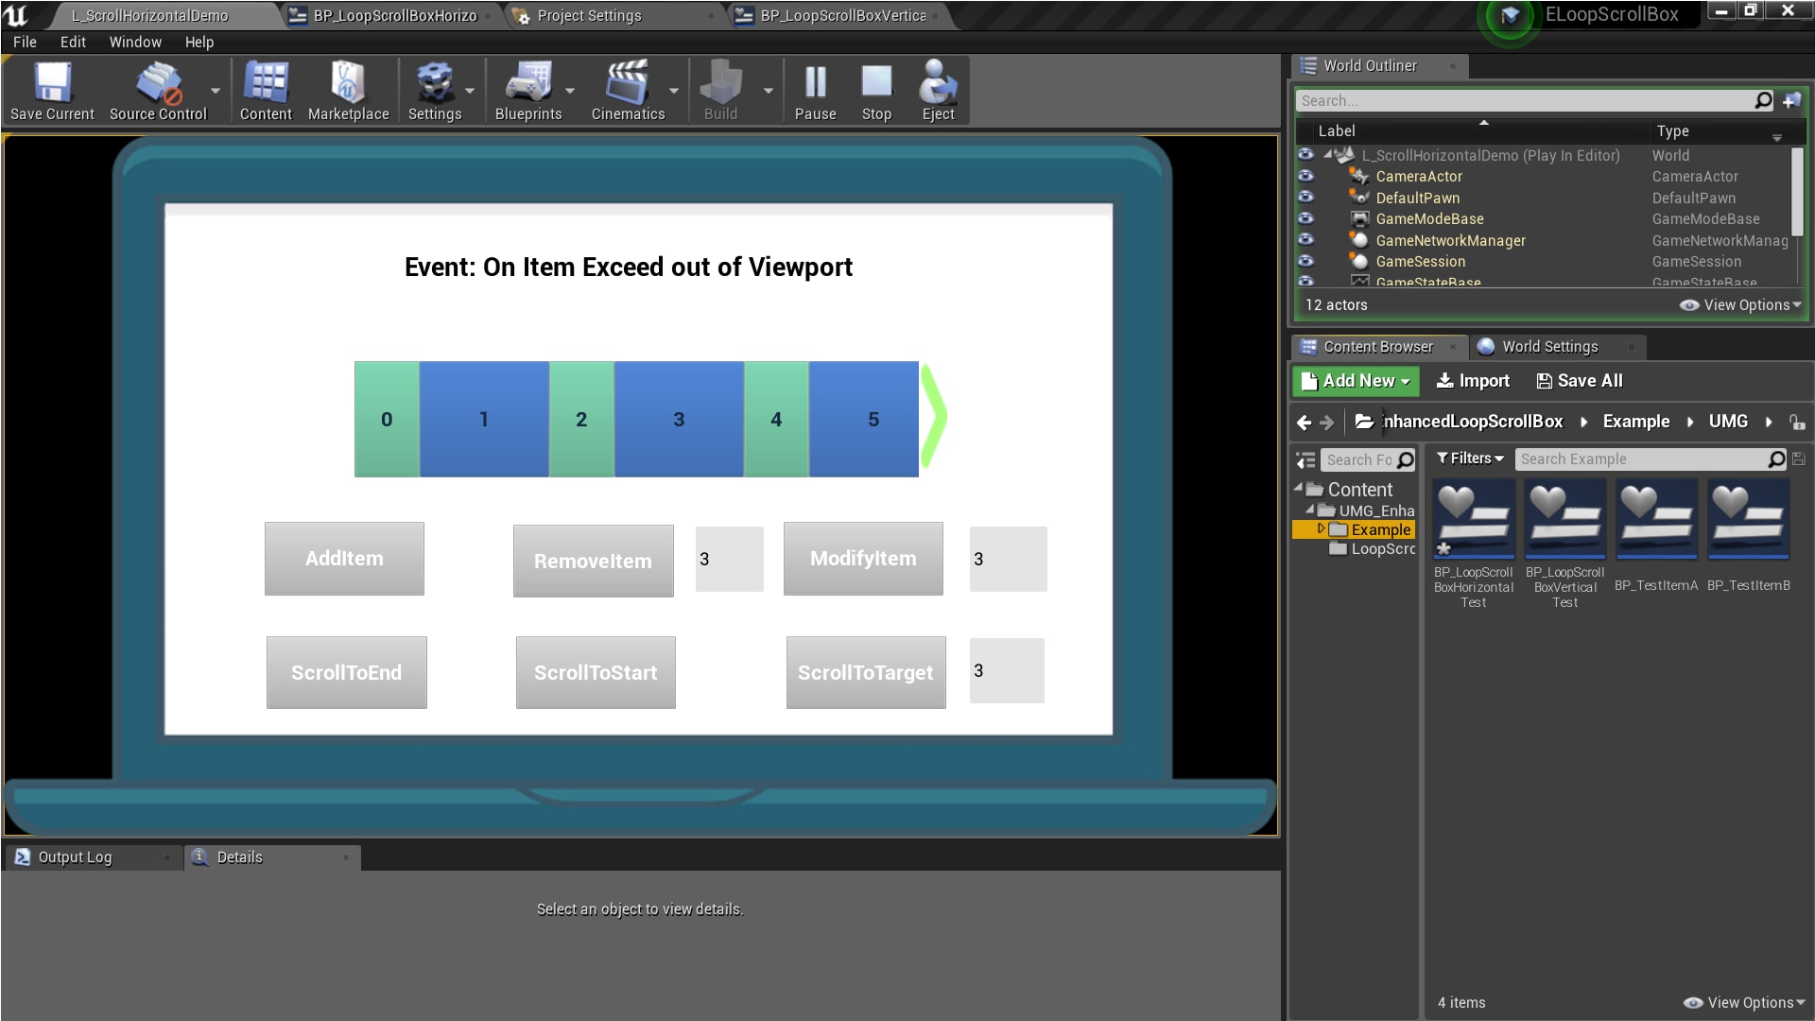Open the Filters dropdown
The width and height of the screenshot is (1815, 1021).
[1469, 459]
